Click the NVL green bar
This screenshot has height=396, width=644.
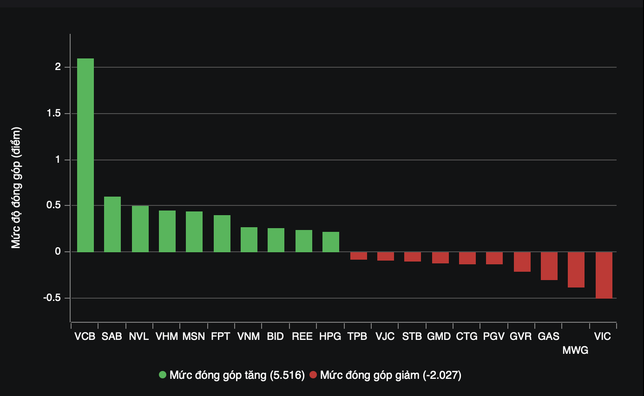coord(140,229)
